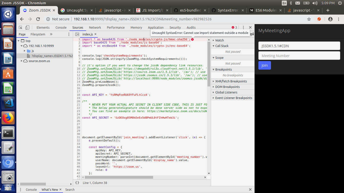Switch to the Network tab
The width and height of the screenshot is (344, 193).
pyautogui.click(x=95, y=28)
